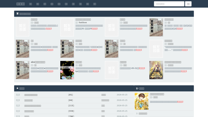208x117 pixels.
Task: Click the author name footilove
Action: tap(83, 23)
